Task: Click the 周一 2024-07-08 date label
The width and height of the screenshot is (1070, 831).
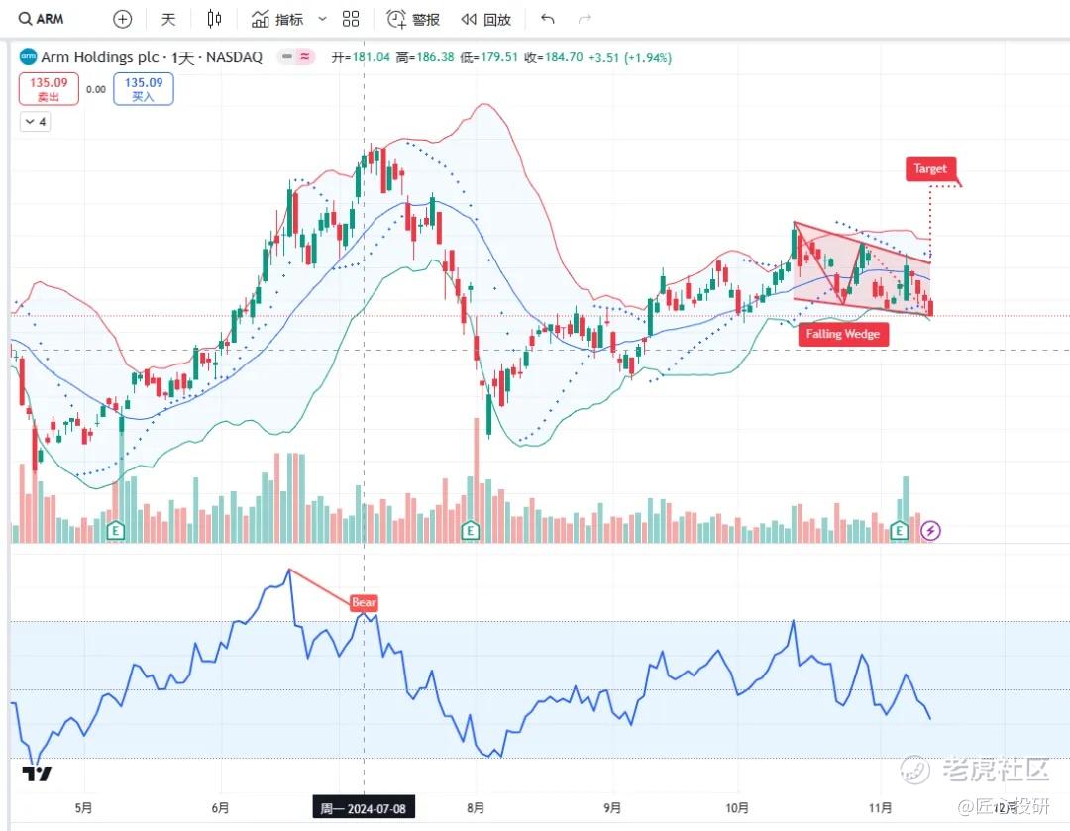Action: point(363,808)
